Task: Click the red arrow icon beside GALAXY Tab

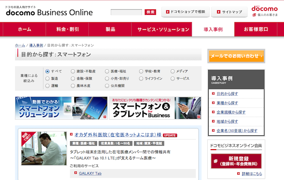Action: (75, 173)
